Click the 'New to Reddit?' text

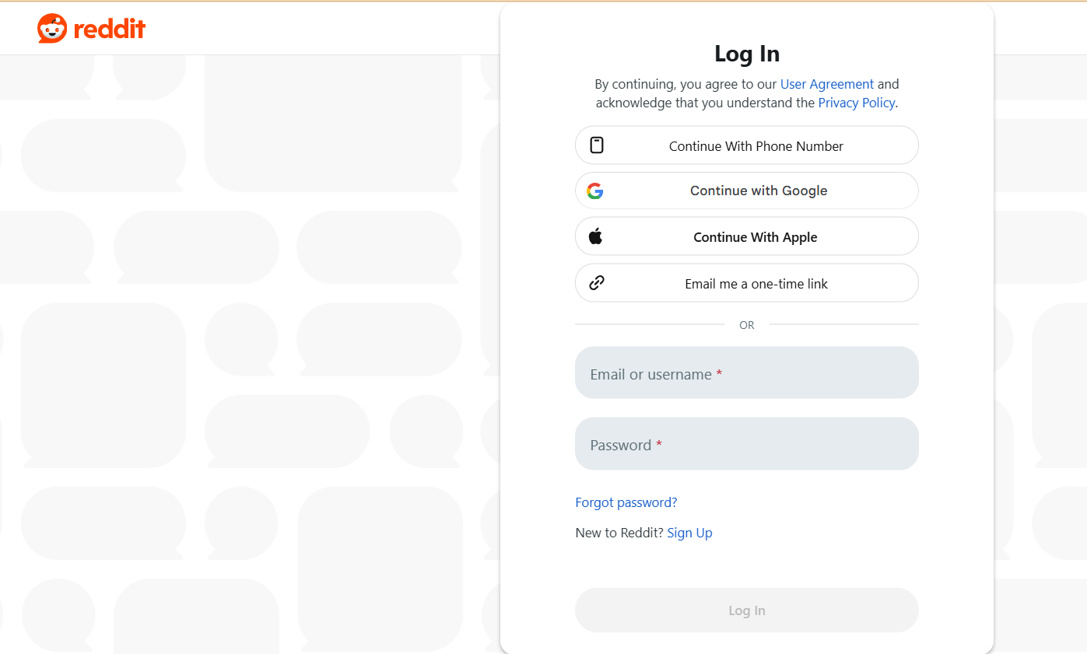tap(619, 533)
